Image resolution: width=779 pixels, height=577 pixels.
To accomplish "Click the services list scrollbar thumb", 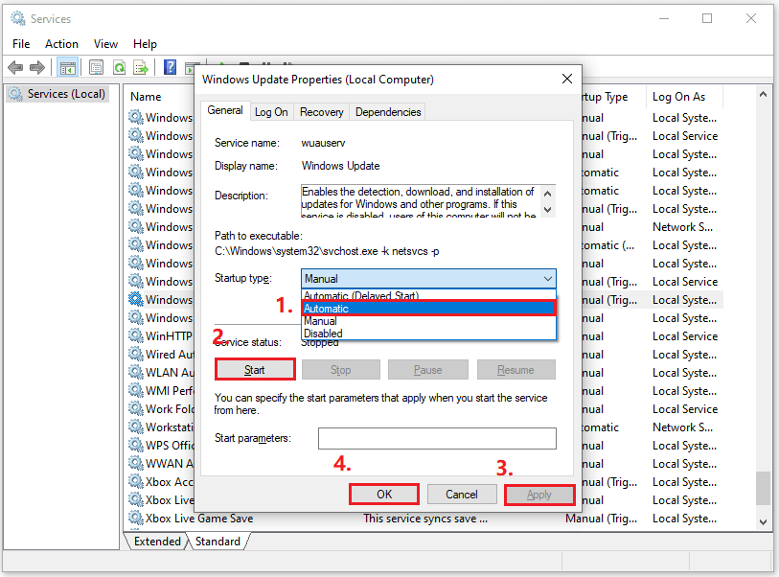I will tap(763, 488).
